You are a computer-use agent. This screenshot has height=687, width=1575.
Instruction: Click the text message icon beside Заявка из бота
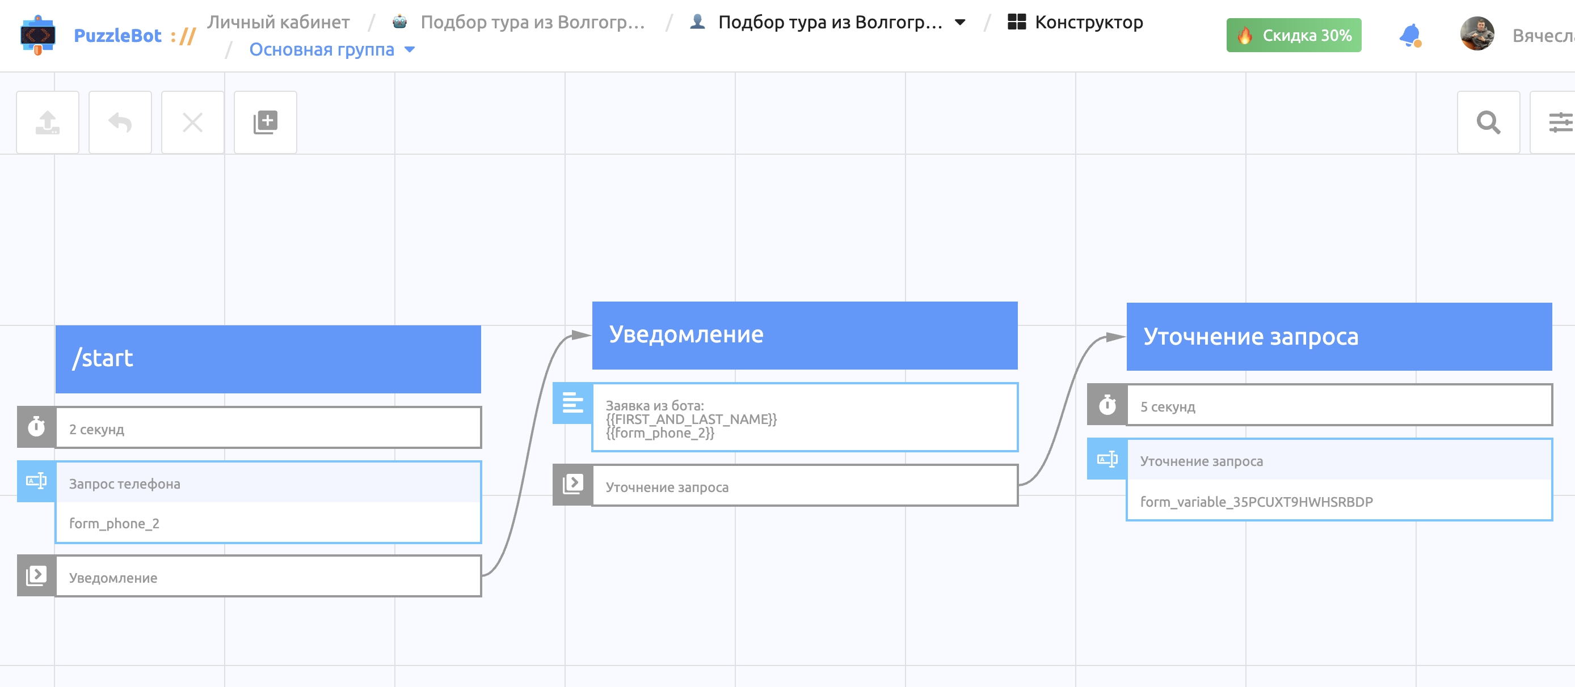pyautogui.click(x=573, y=403)
